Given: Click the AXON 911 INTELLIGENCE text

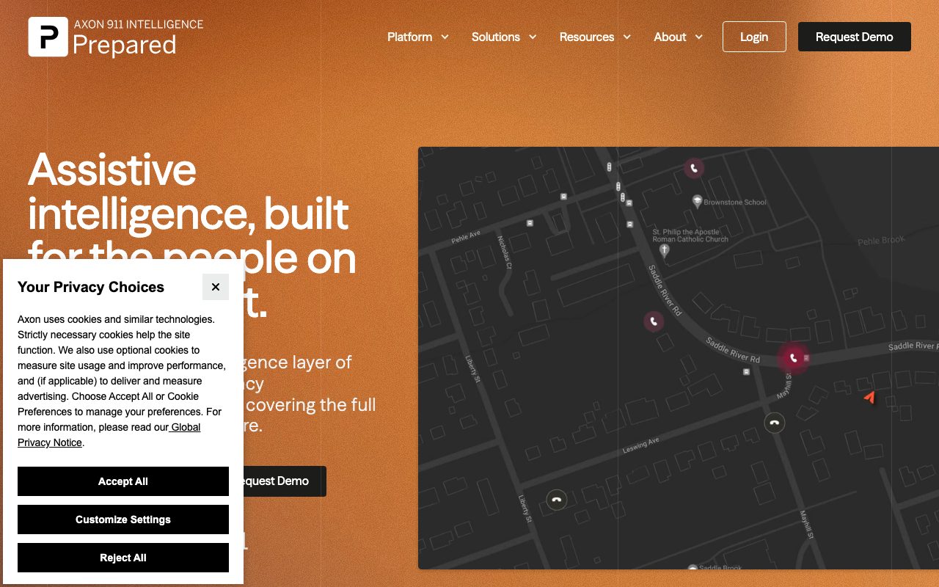Looking at the screenshot, I should (139, 24).
